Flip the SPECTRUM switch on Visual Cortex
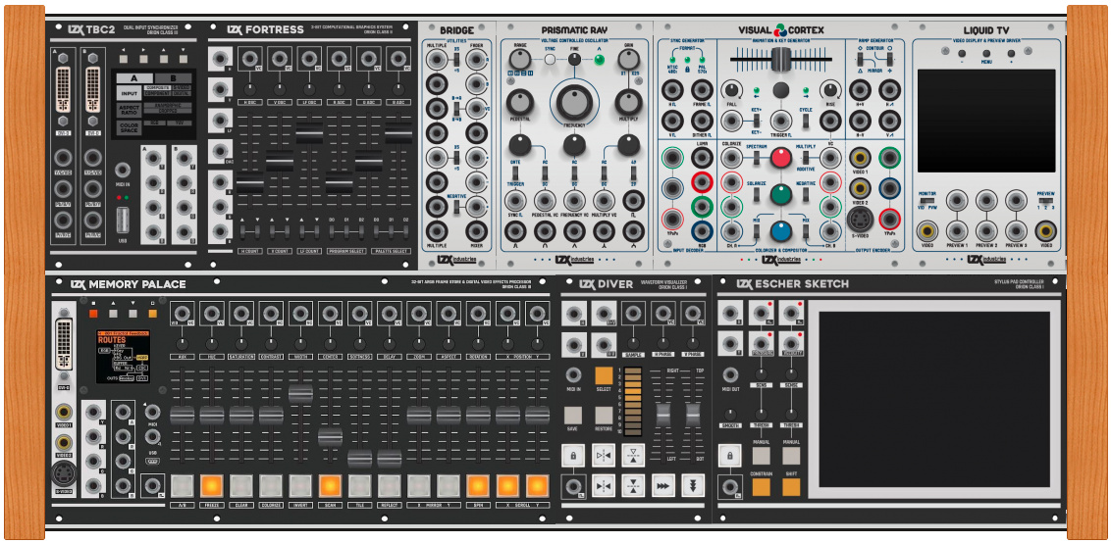1111x543 pixels. point(758,157)
